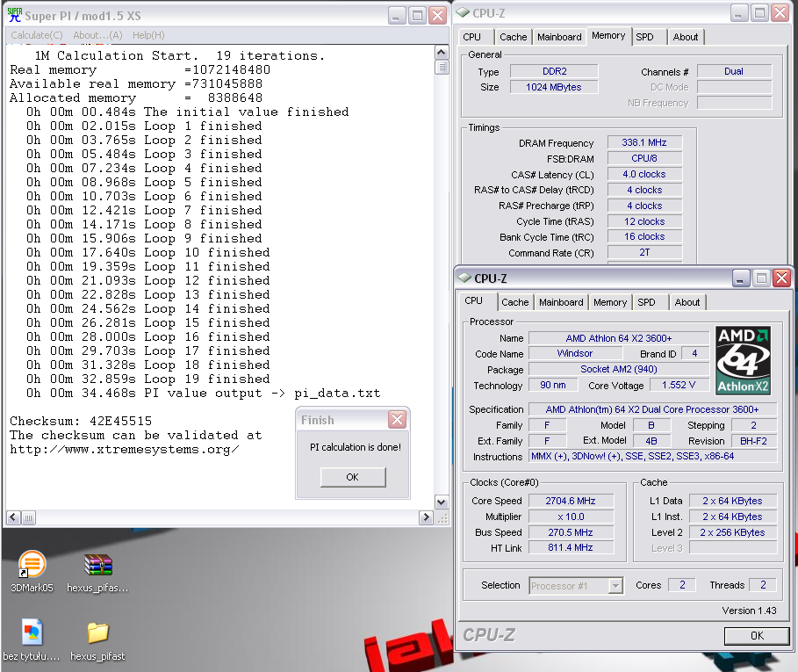This screenshot has height=672, width=798.
Task: Switch to SPD tab in lower CPU-Z window
Action: pyautogui.click(x=646, y=302)
